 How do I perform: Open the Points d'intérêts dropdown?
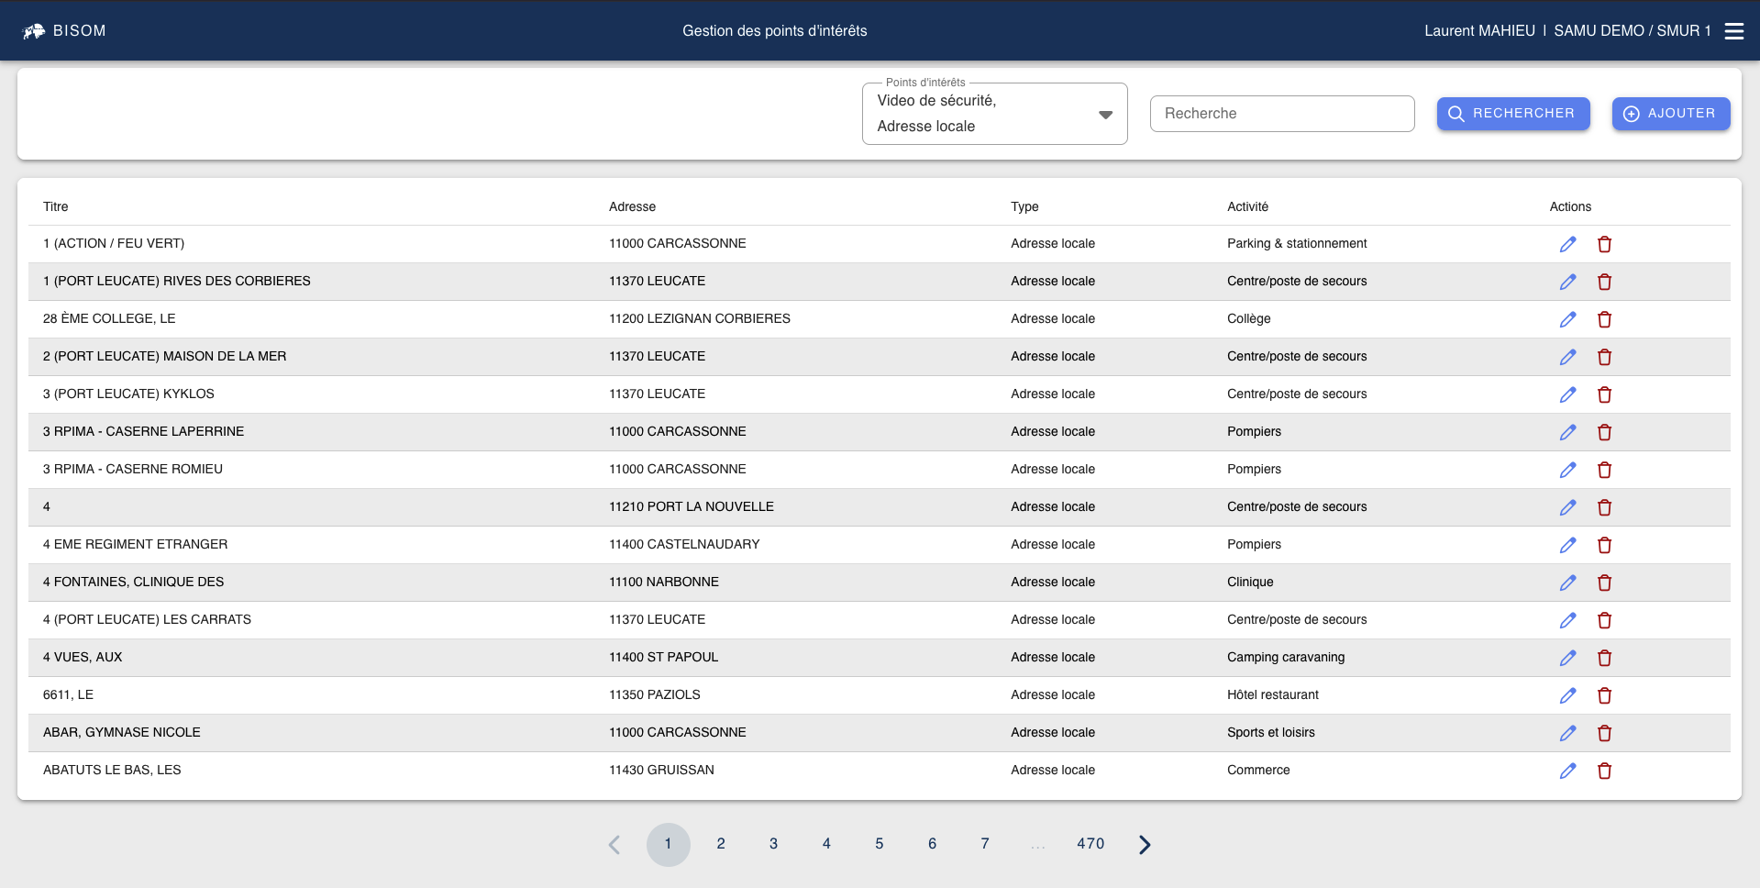pyautogui.click(x=994, y=114)
